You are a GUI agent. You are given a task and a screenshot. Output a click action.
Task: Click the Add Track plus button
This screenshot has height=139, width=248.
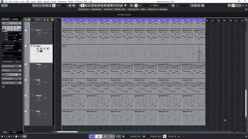coord(26,20)
